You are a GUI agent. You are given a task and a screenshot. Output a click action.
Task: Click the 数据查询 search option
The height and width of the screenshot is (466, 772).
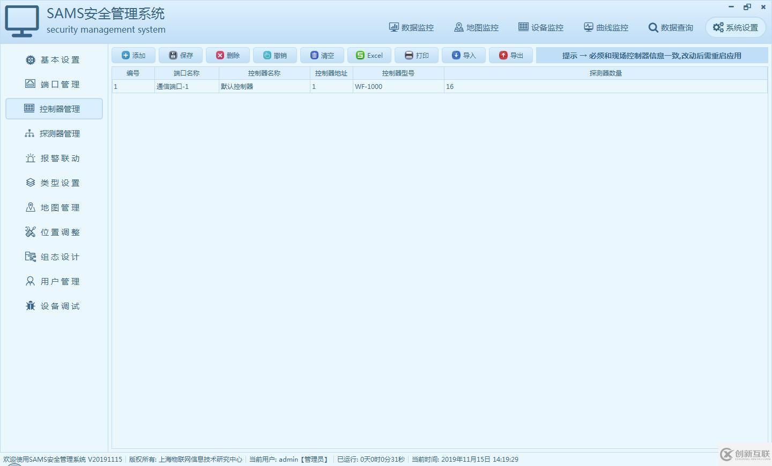pos(671,27)
